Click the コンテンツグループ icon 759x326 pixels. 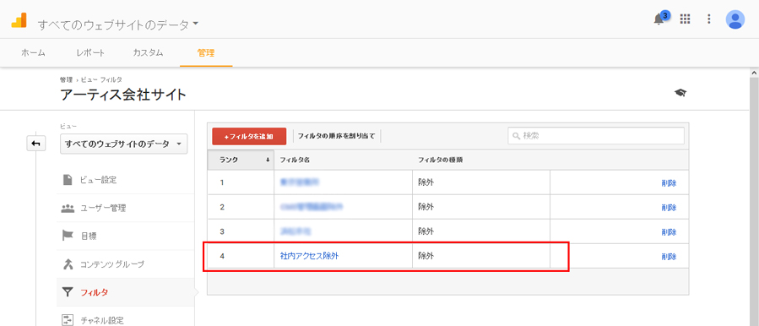tap(68, 264)
